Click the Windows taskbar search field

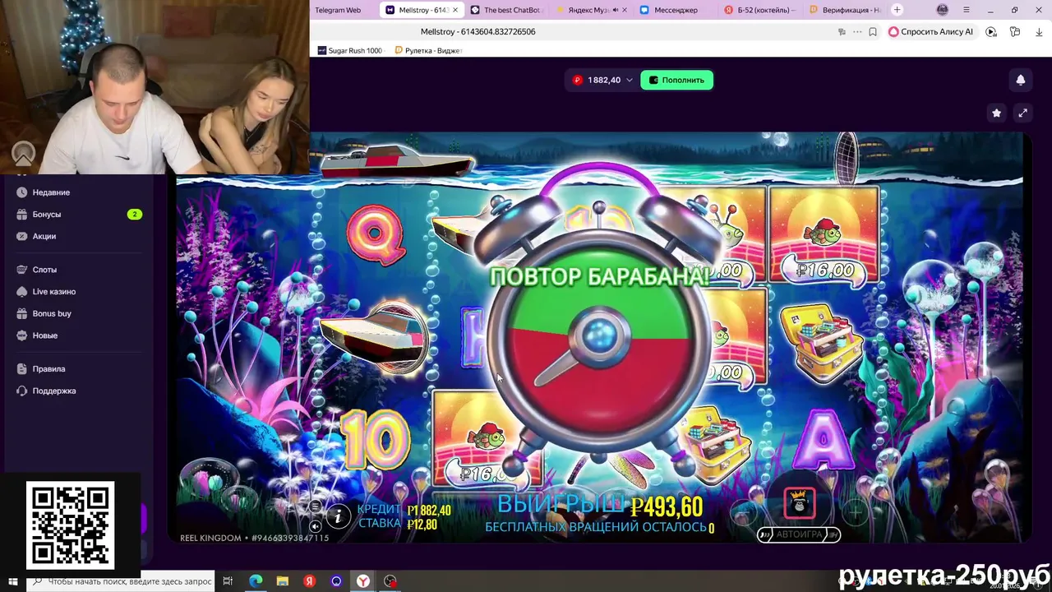(x=120, y=581)
